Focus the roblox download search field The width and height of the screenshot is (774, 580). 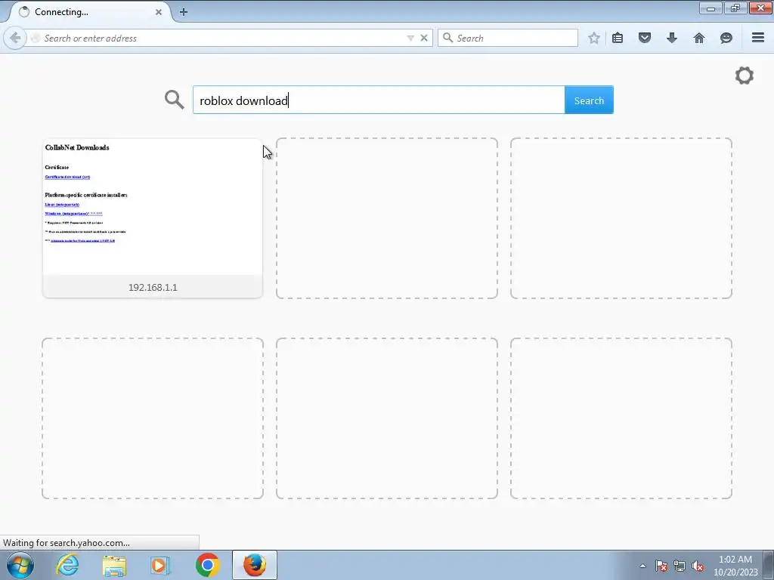[379, 100]
